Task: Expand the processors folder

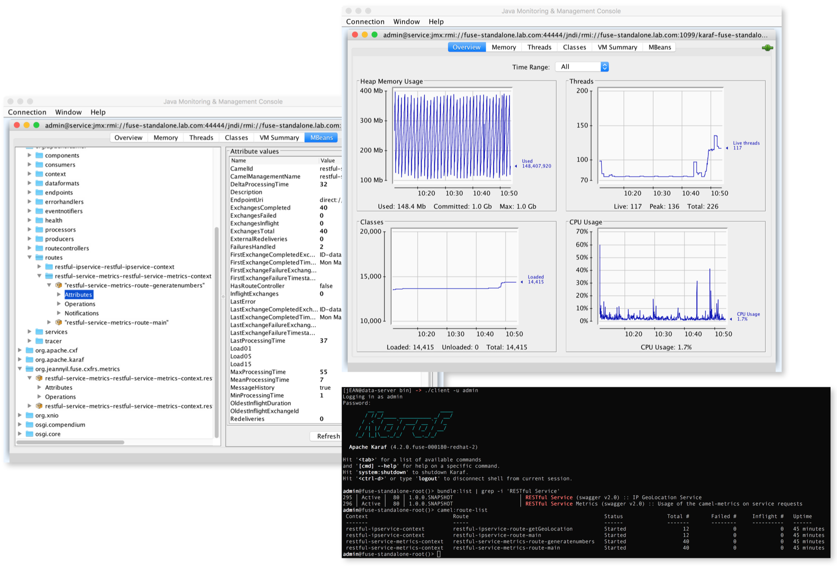Action: coord(30,229)
